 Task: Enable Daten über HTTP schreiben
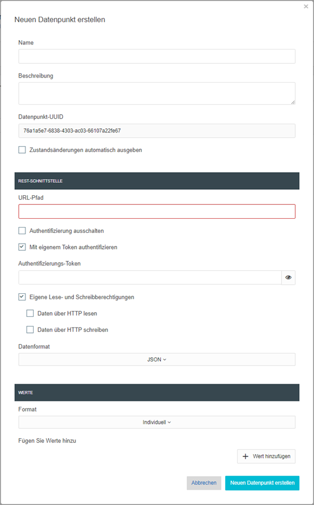[30, 329]
